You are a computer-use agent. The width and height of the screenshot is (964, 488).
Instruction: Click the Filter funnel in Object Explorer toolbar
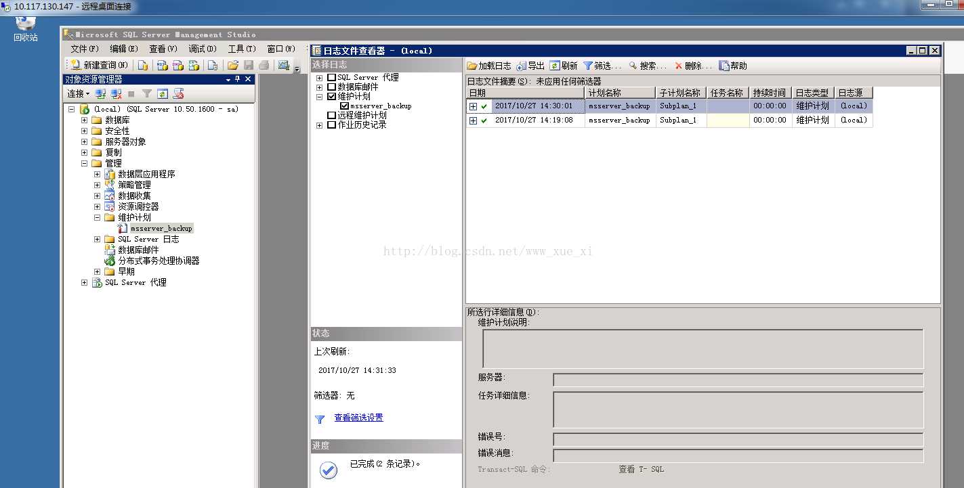pyautogui.click(x=147, y=93)
